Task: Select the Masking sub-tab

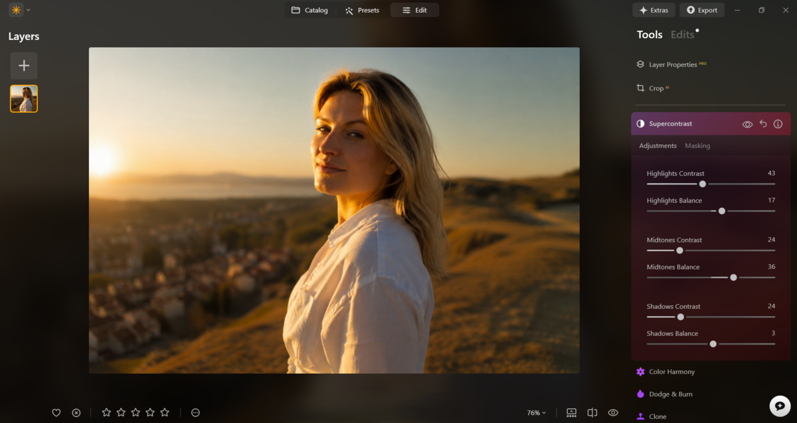Action: tap(697, 145)
